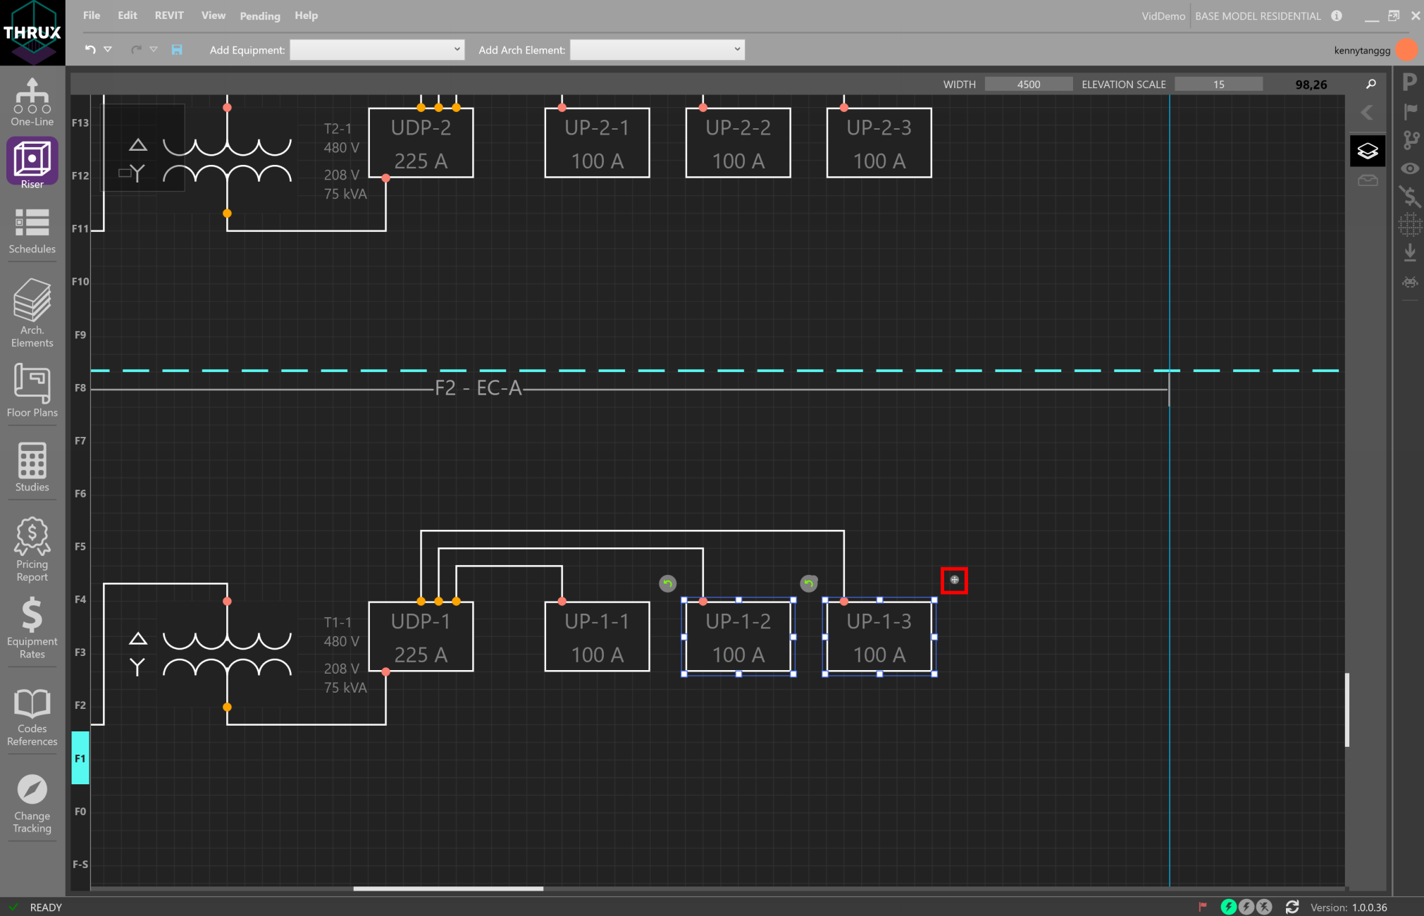
Task: Open the Schedules panel
Action: [x=31, y=229]
